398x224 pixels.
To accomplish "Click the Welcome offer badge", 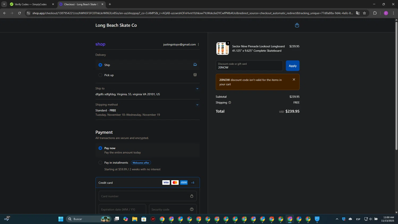I will [x=141, y=163].
